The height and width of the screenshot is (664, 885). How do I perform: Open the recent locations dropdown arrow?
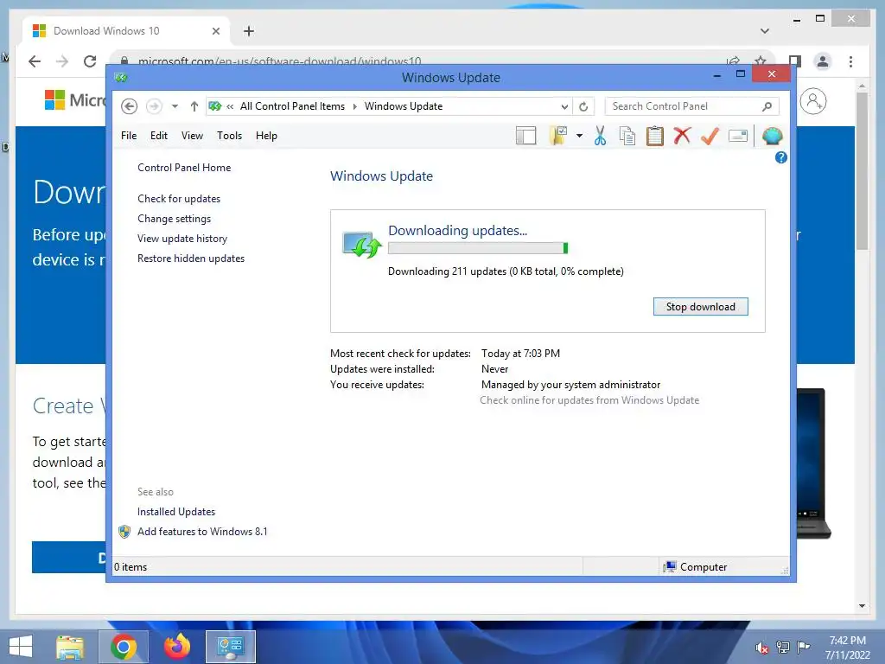[x=175, y=106]
